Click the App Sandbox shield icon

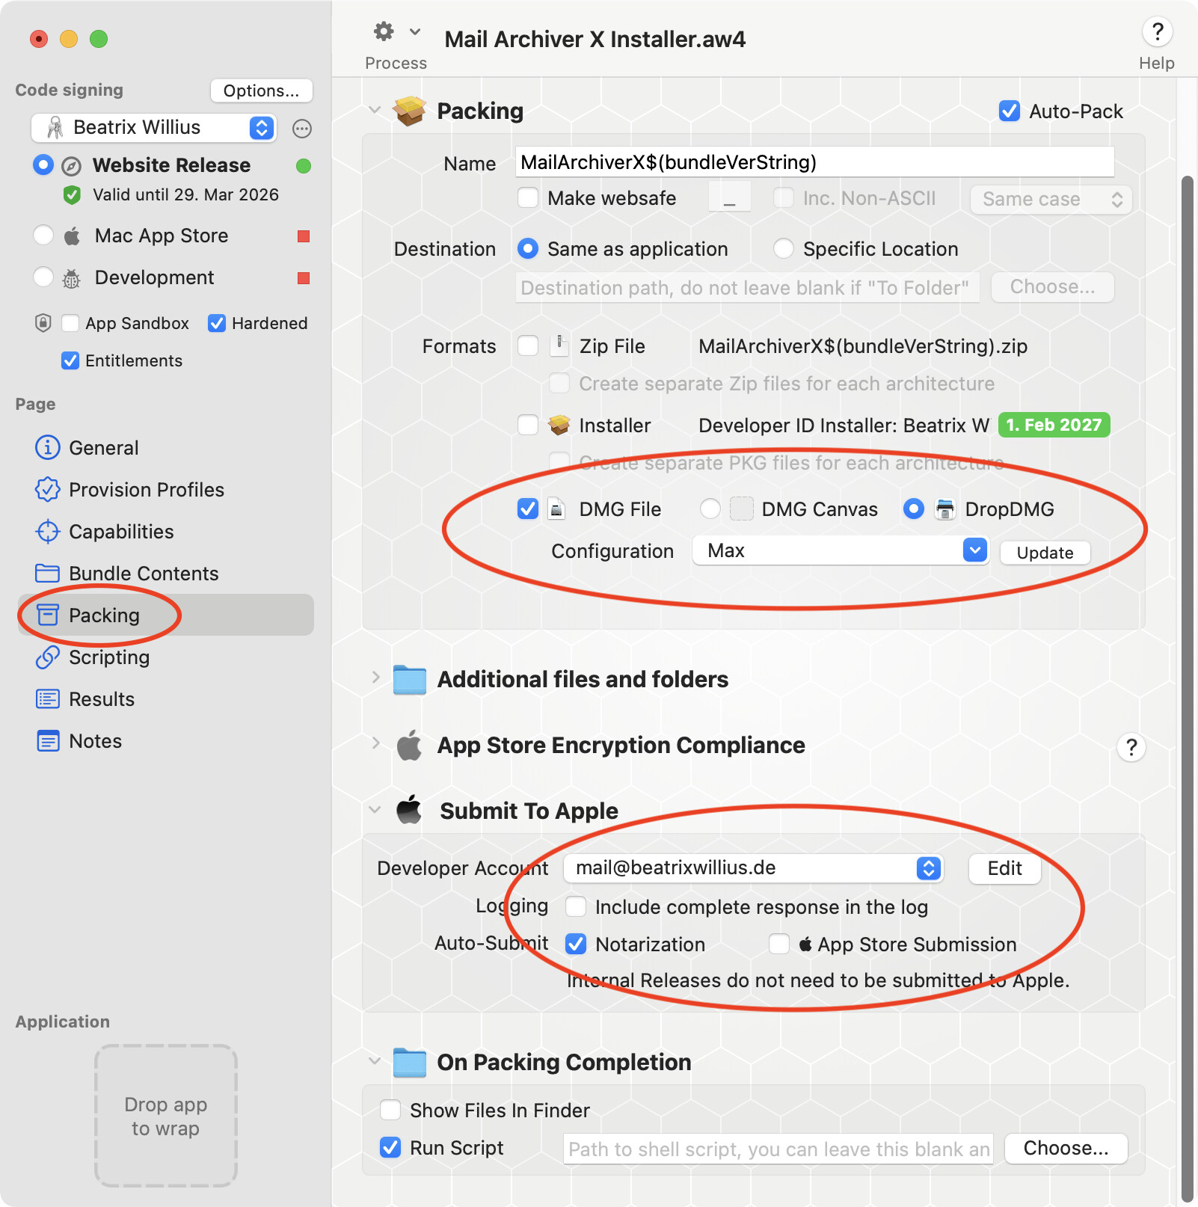43,323
